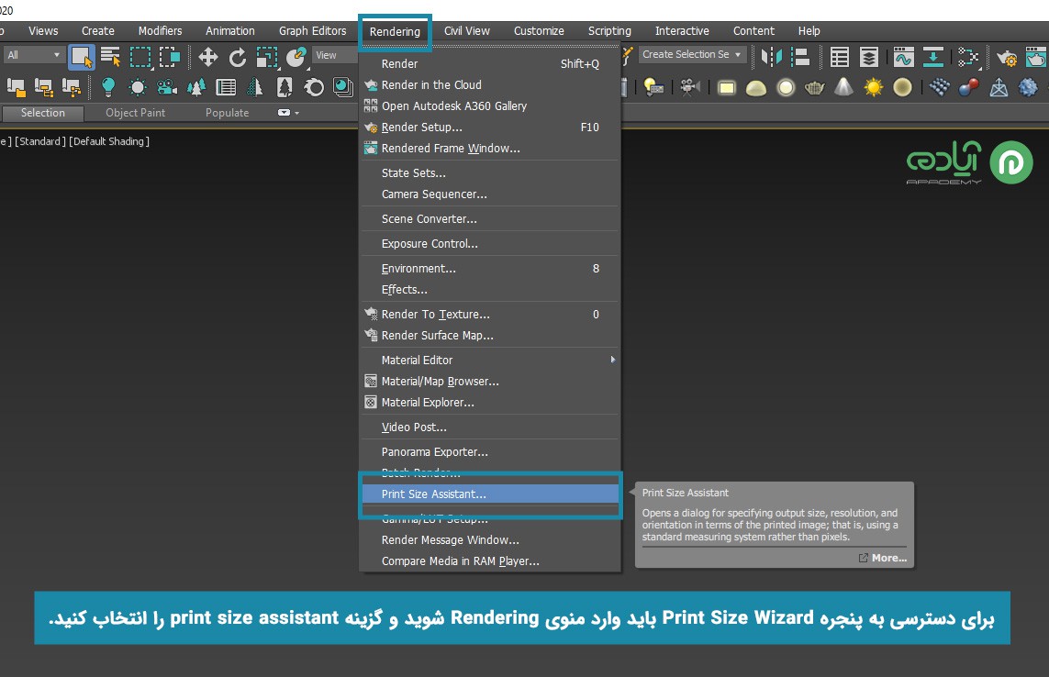1049x677 pixels.
Task: Click the dome light icon
Action: point(756,88)
